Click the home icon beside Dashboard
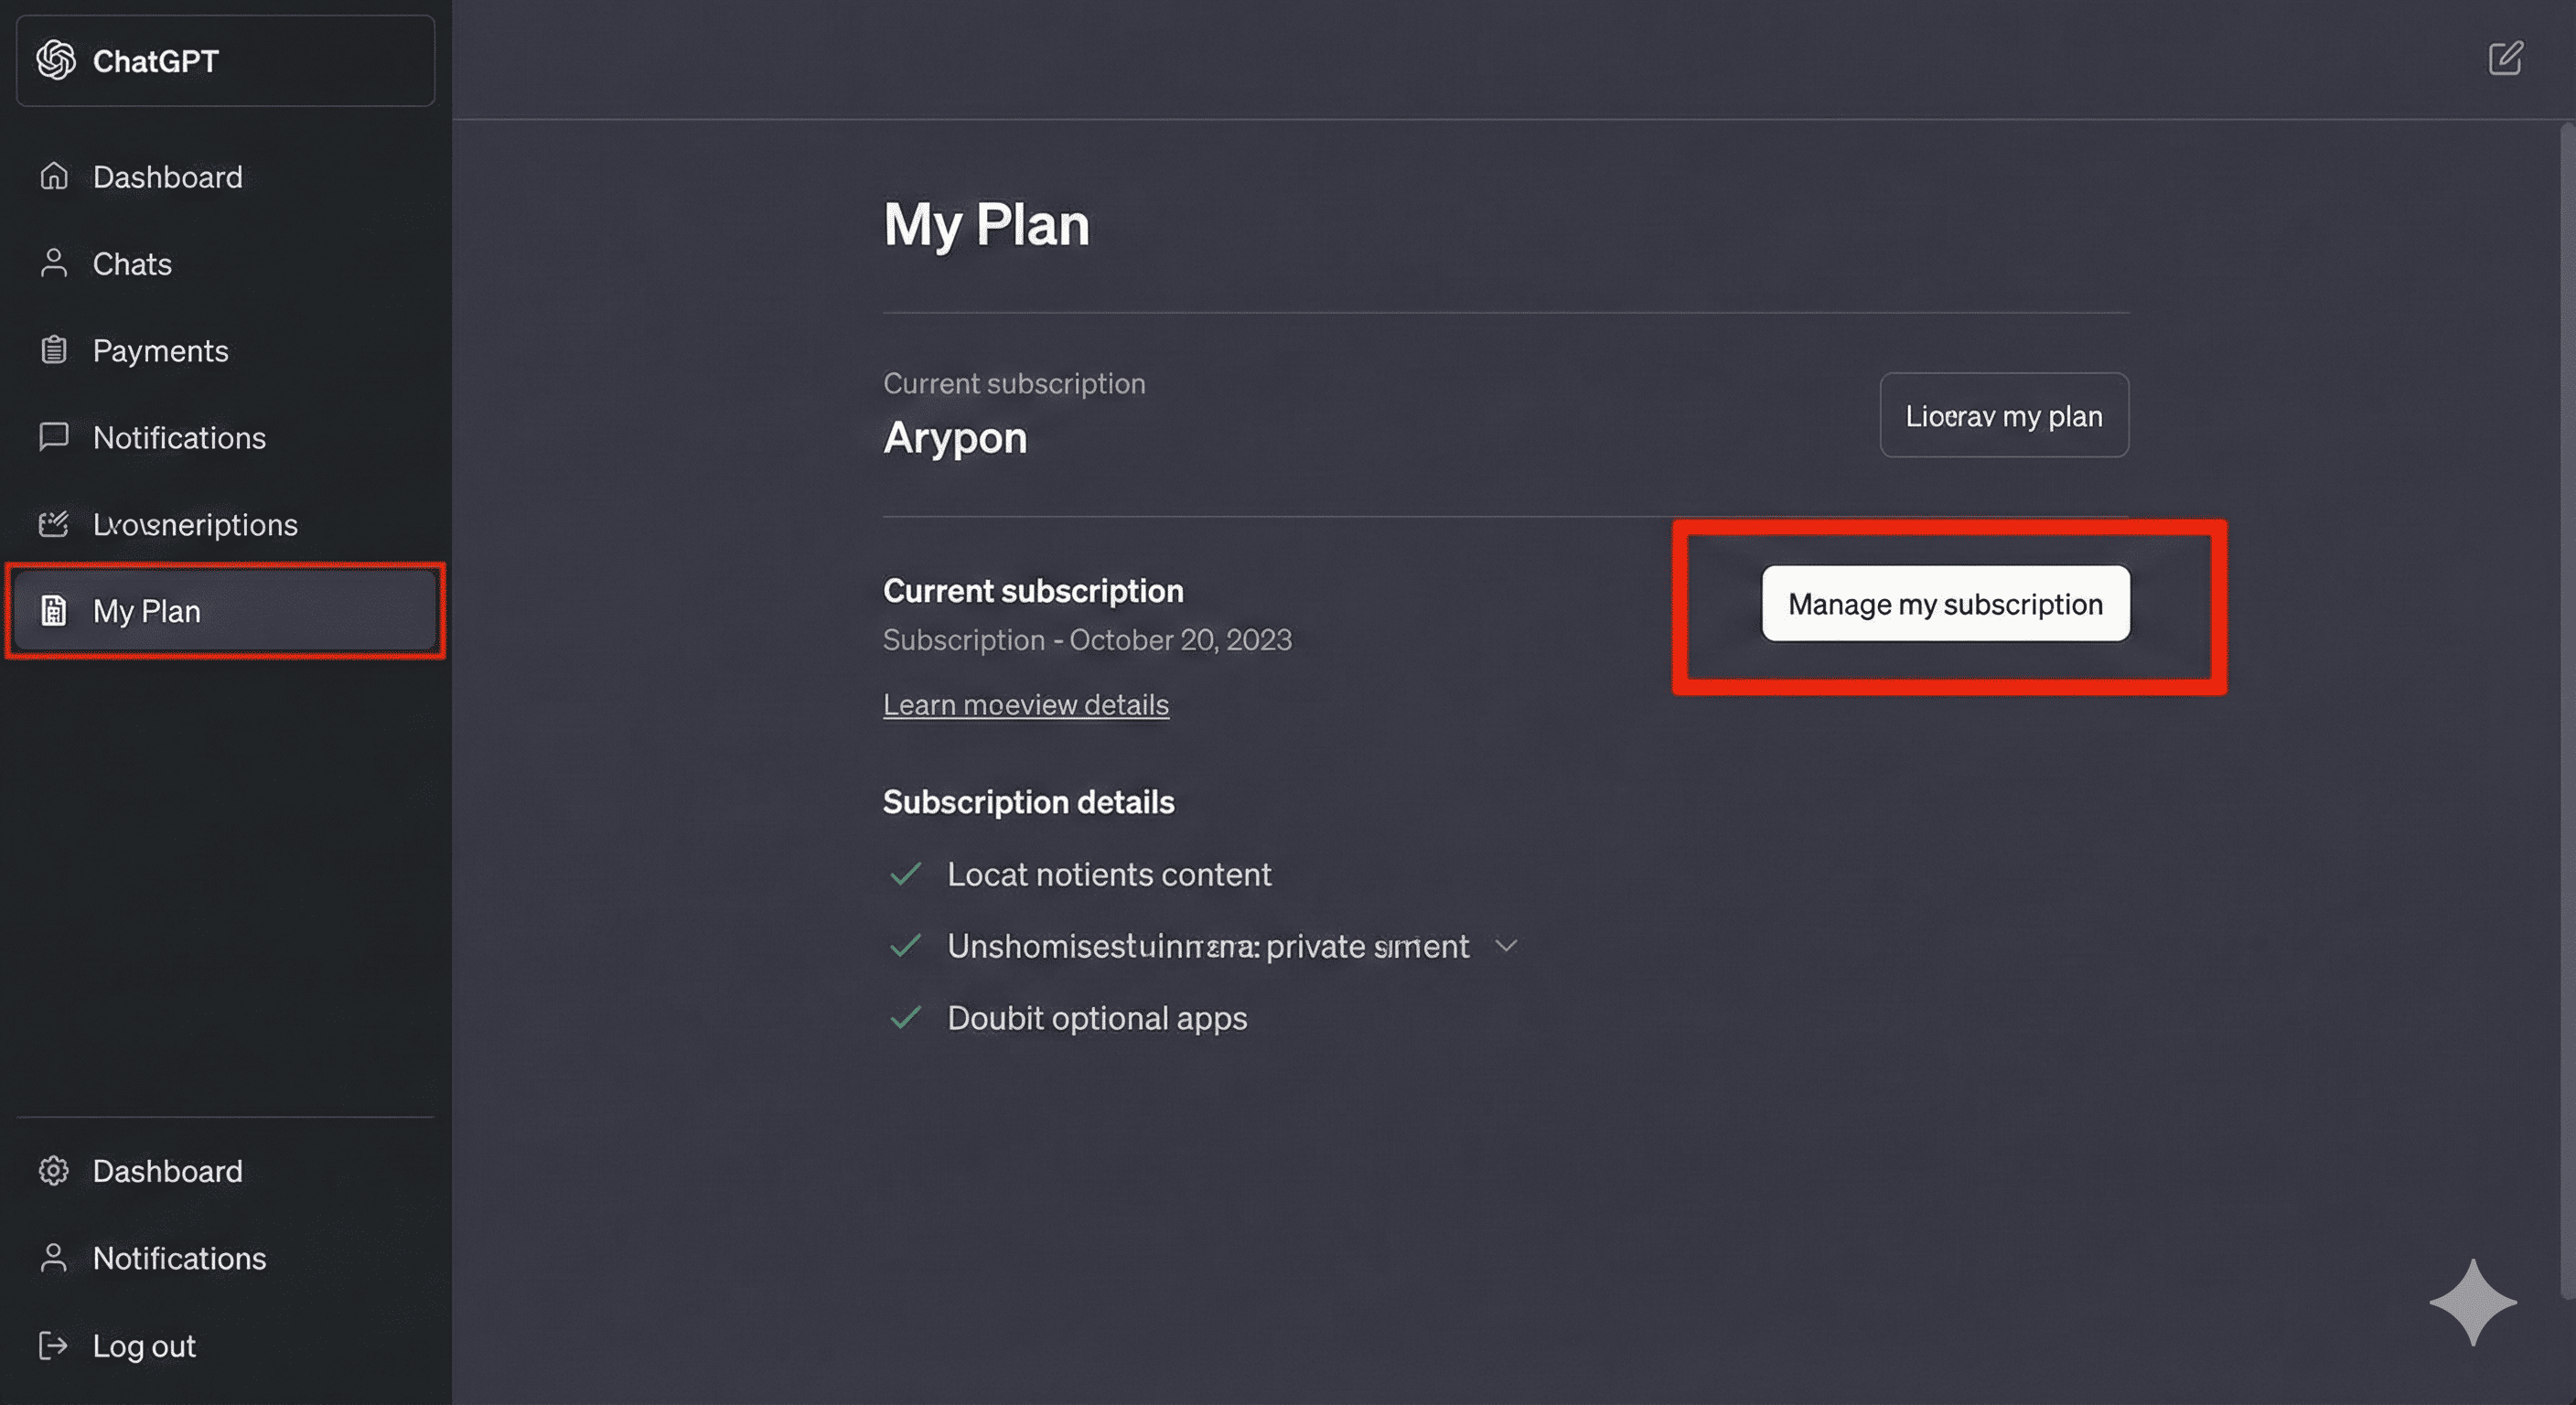 pos(54,176)
